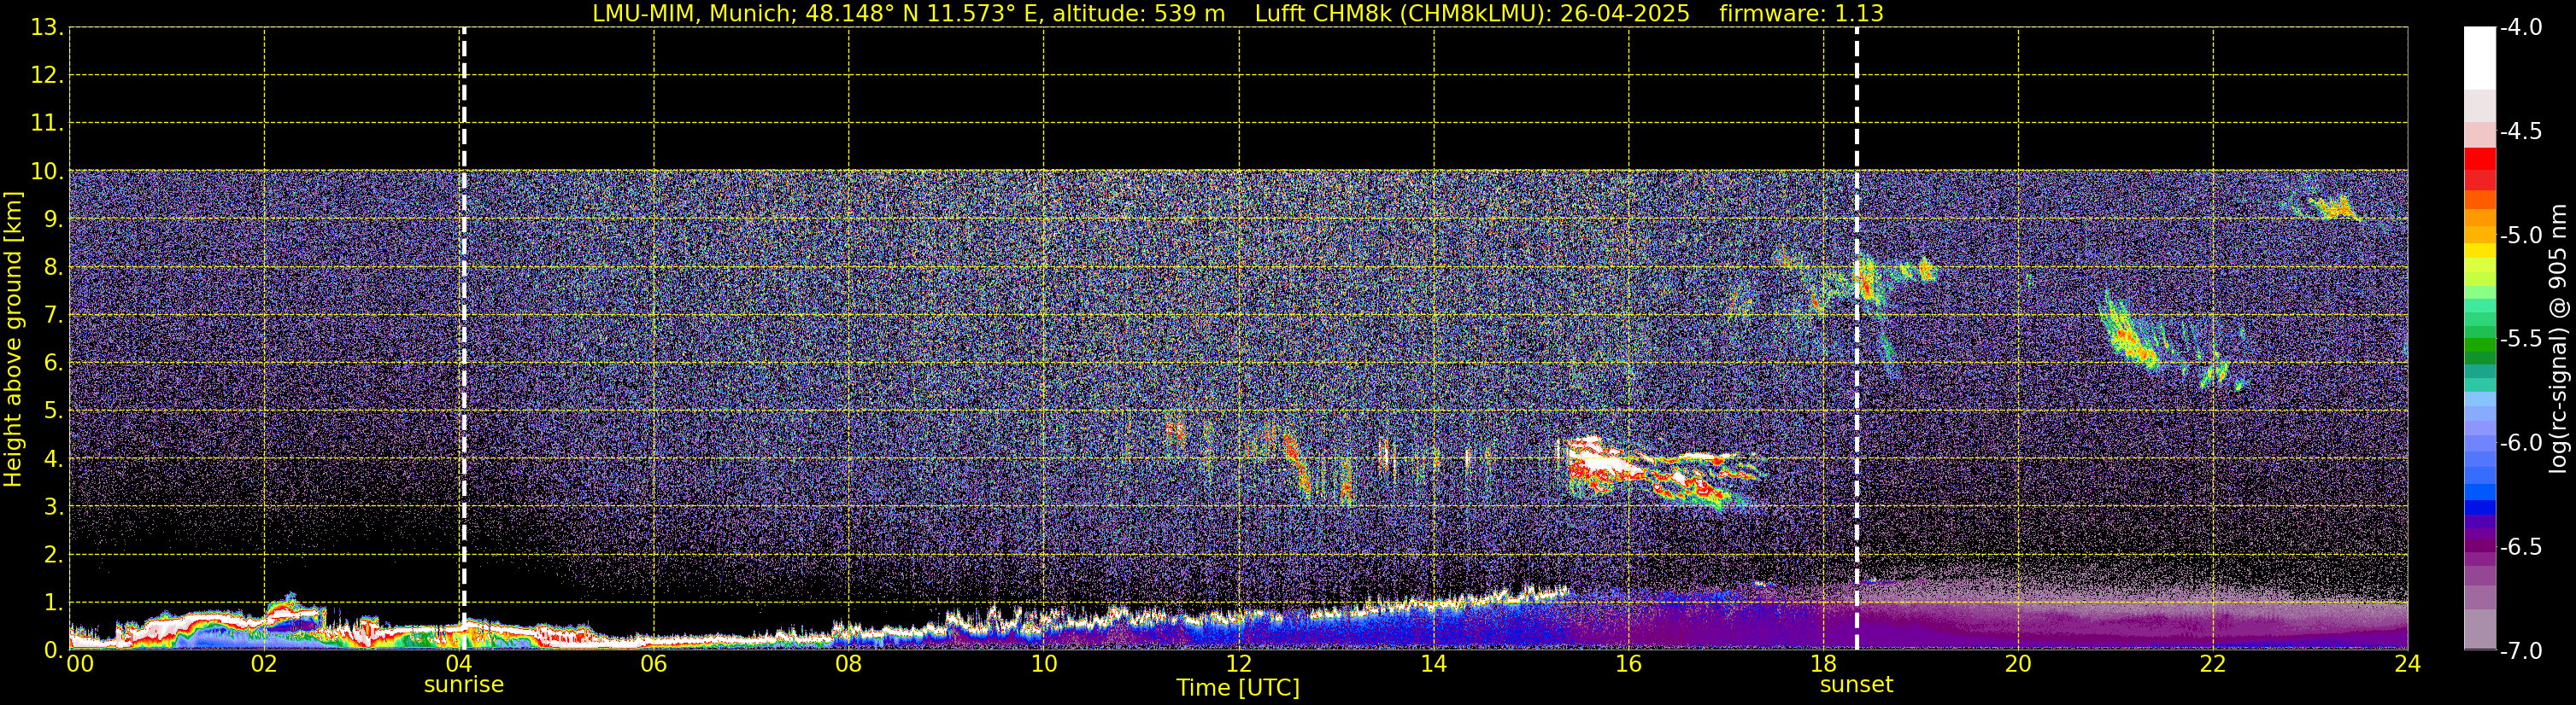
Task: Click the '08' time axis tick label
Action: [x=849, y=664]
